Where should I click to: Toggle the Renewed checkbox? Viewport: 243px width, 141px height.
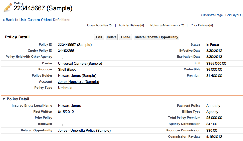tap(61, 124)
